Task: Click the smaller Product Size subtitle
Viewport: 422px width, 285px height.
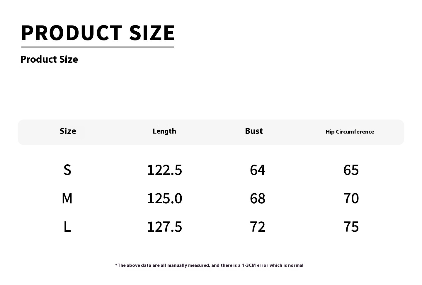Action: pos(49,59)
